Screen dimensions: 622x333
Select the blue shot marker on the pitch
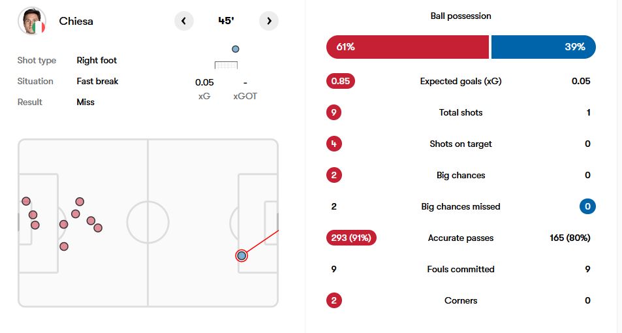point(241,255)
